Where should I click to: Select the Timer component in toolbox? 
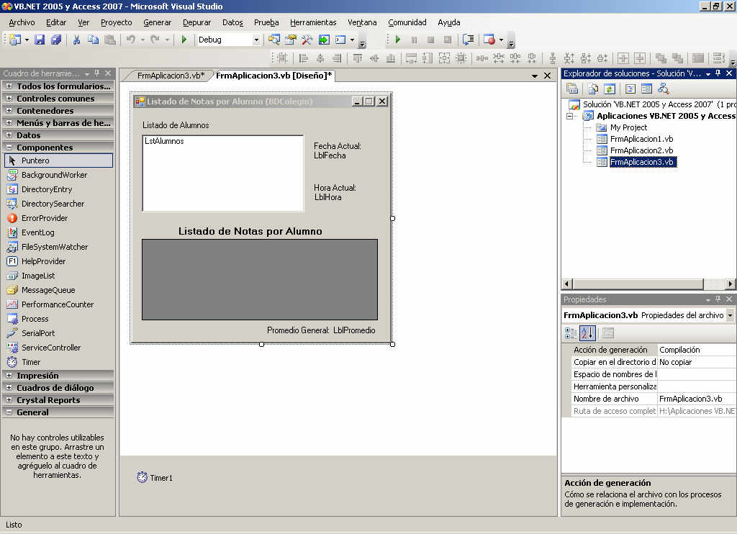coord(59,362)
